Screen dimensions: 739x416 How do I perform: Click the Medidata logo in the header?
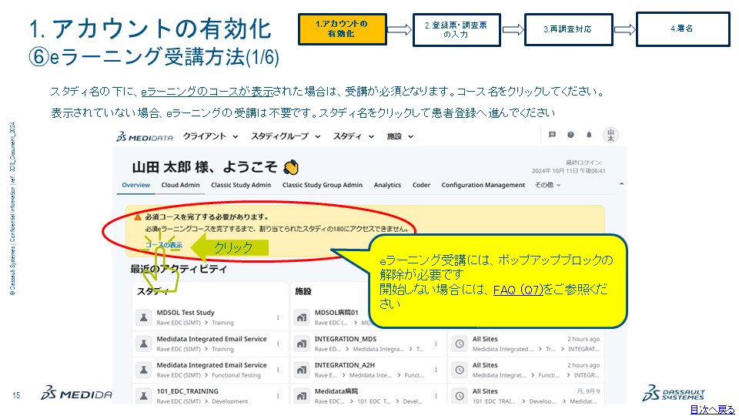point(145,137)
